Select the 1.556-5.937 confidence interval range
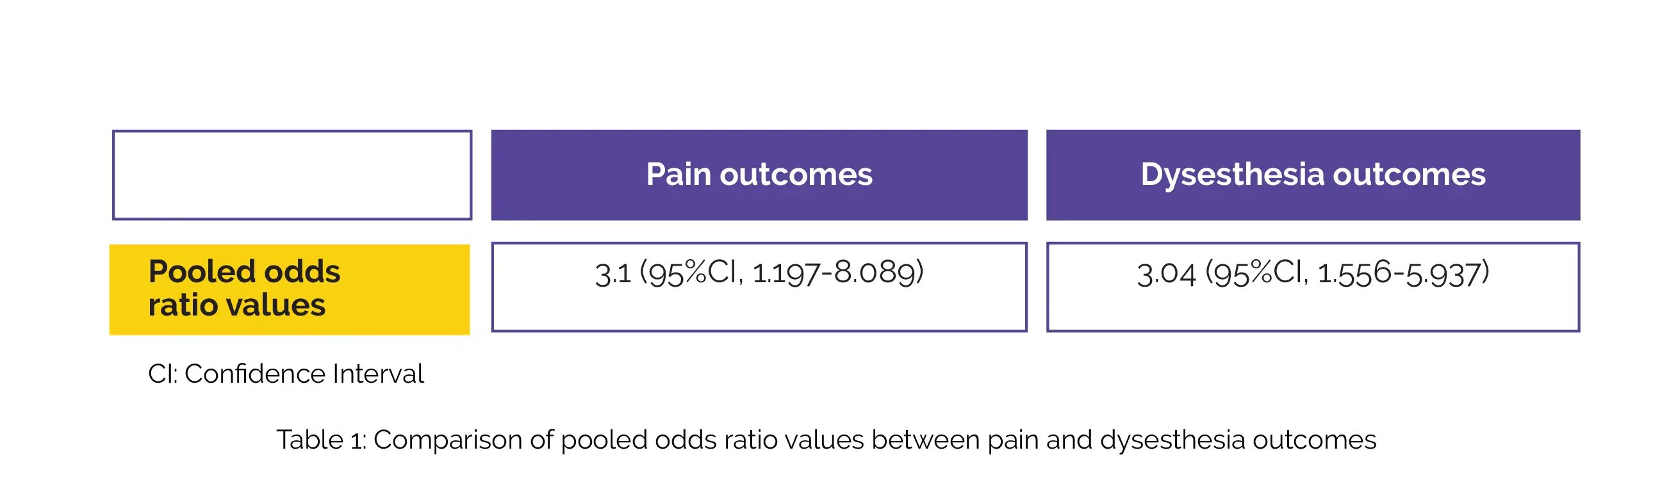The width and height of the screenshot is (1653, 496). click(1402, 273)
